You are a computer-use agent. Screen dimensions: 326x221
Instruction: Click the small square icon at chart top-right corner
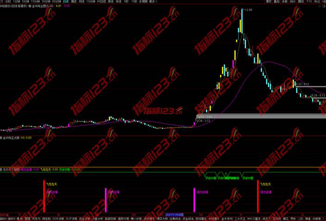coord(323,6)
